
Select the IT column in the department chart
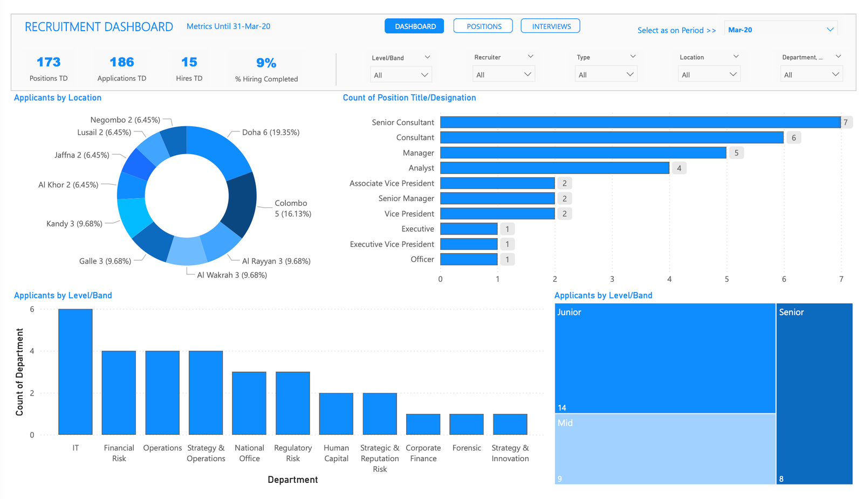tap(75, 371)
